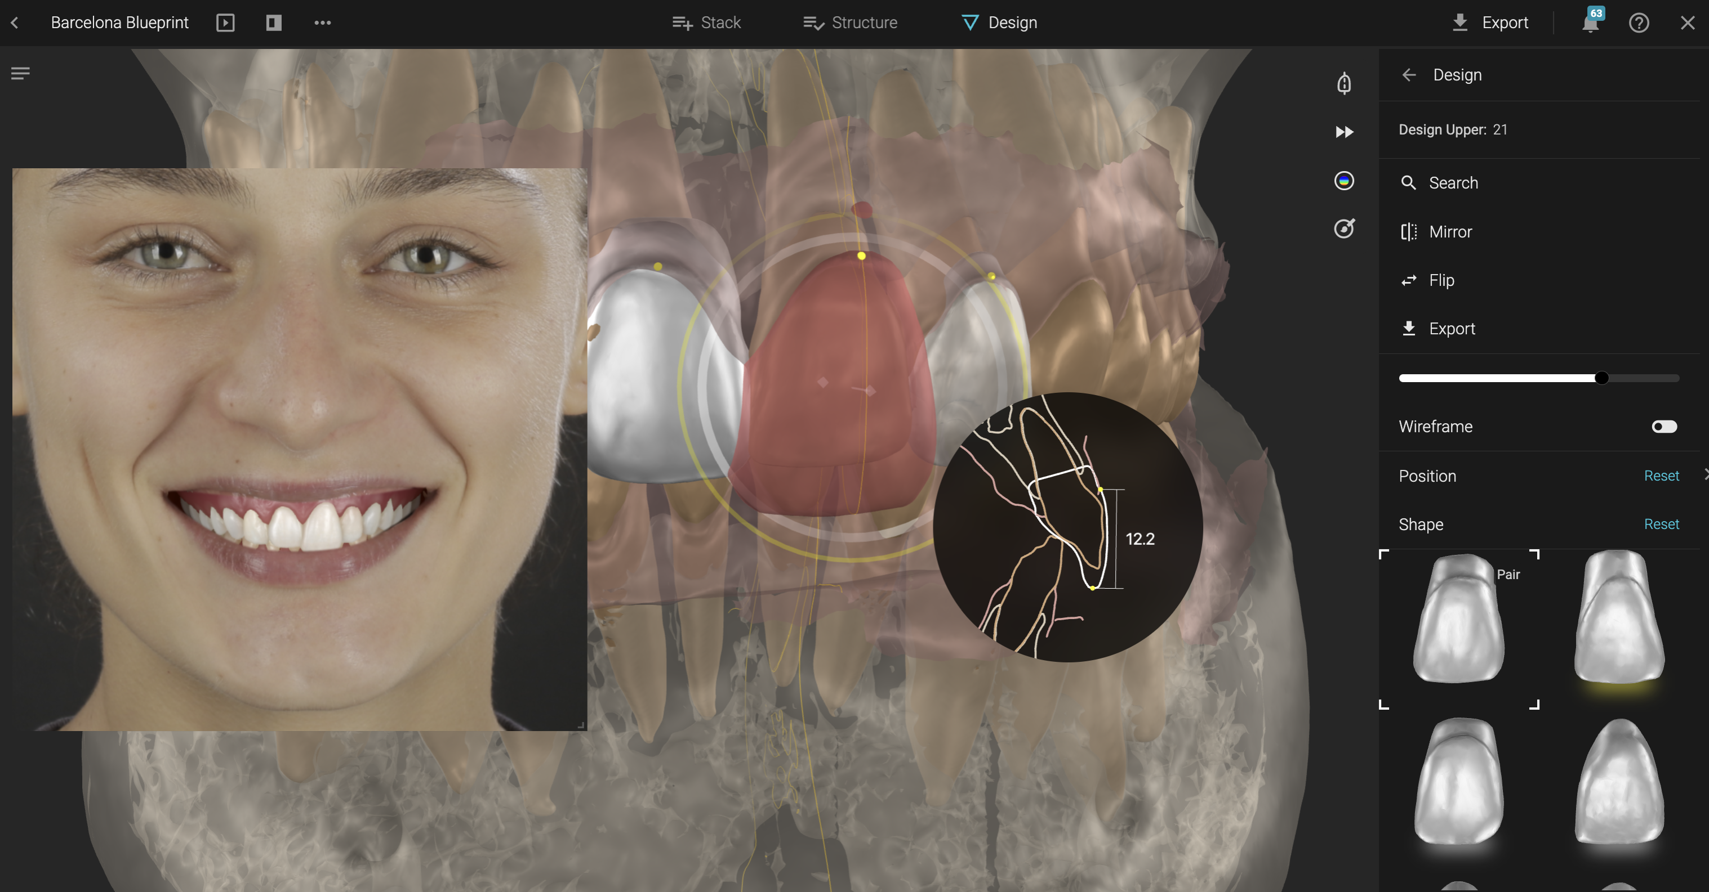Viewport: 1709px width, 892px height.
Task: Open the hamburger menu at left
Action: point(21,73)
